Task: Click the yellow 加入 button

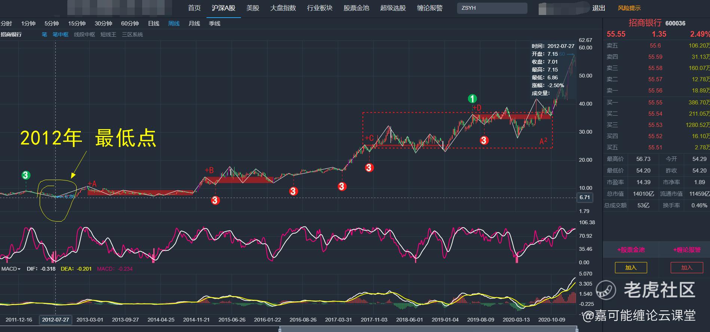Action: pyautogui.click(x=631, y=268)
